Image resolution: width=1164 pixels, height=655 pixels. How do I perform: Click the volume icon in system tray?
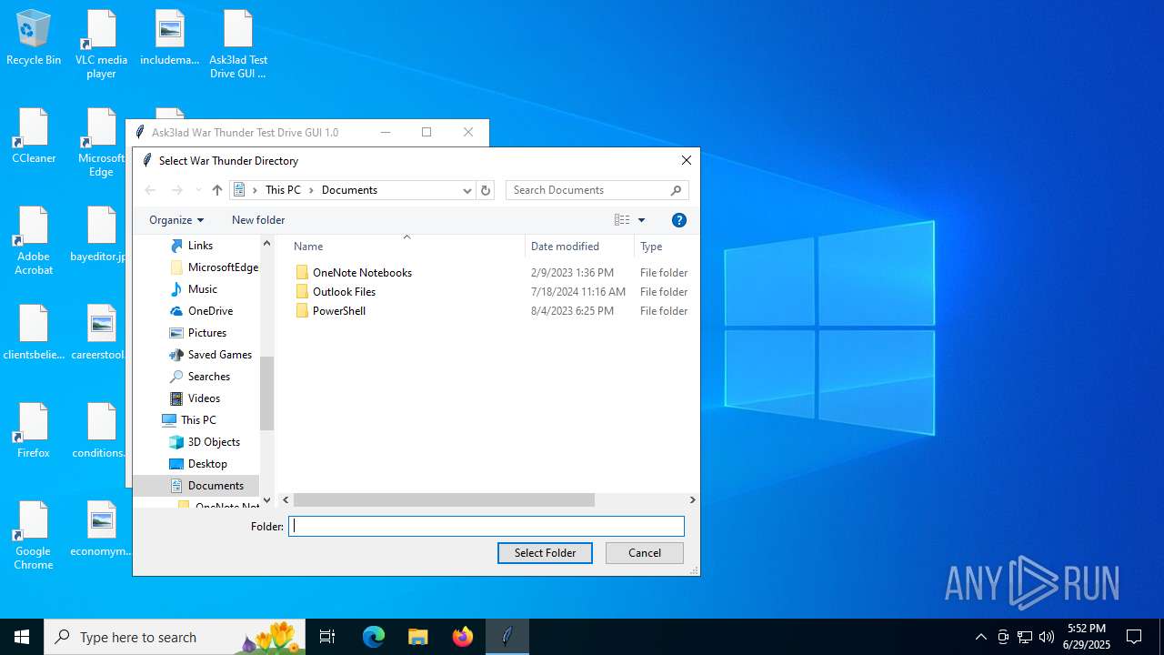point(1047,637)
